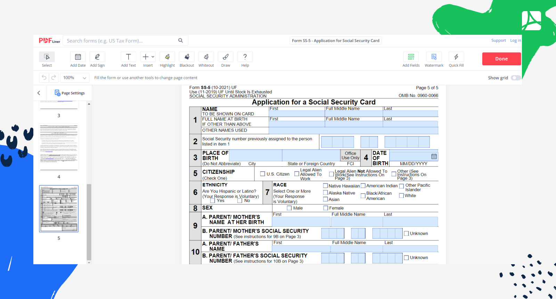
Task: Open the Support link
Action: pos(498,41)
